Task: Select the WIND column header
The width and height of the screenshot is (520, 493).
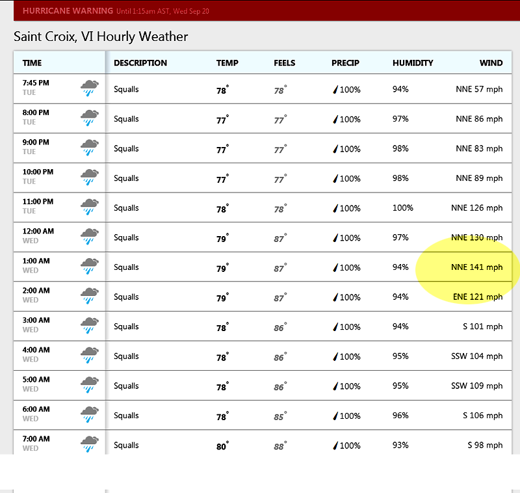Action: [x=491, y=62]
